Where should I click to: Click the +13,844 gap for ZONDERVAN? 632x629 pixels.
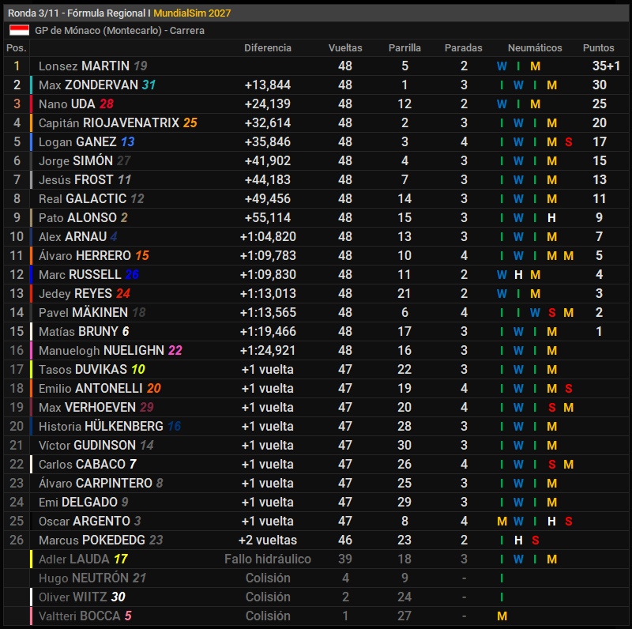point(268,85)
